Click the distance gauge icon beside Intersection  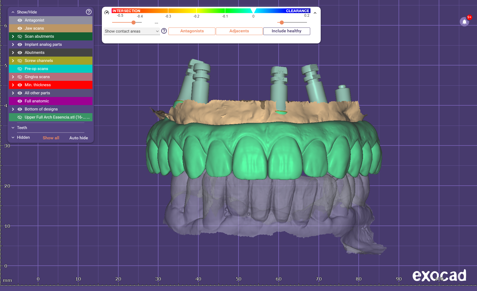click(107, 12)
